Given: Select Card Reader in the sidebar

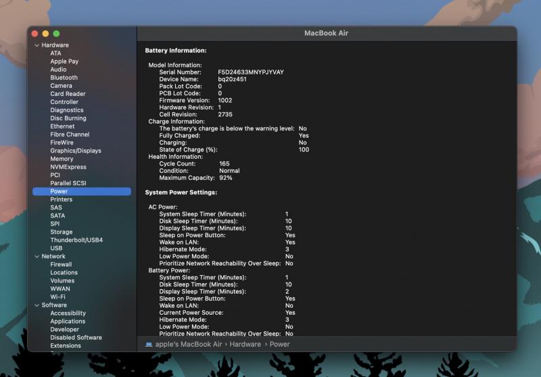Looking at the screenshot, I should pyautogui.click(x=68, y=94).
